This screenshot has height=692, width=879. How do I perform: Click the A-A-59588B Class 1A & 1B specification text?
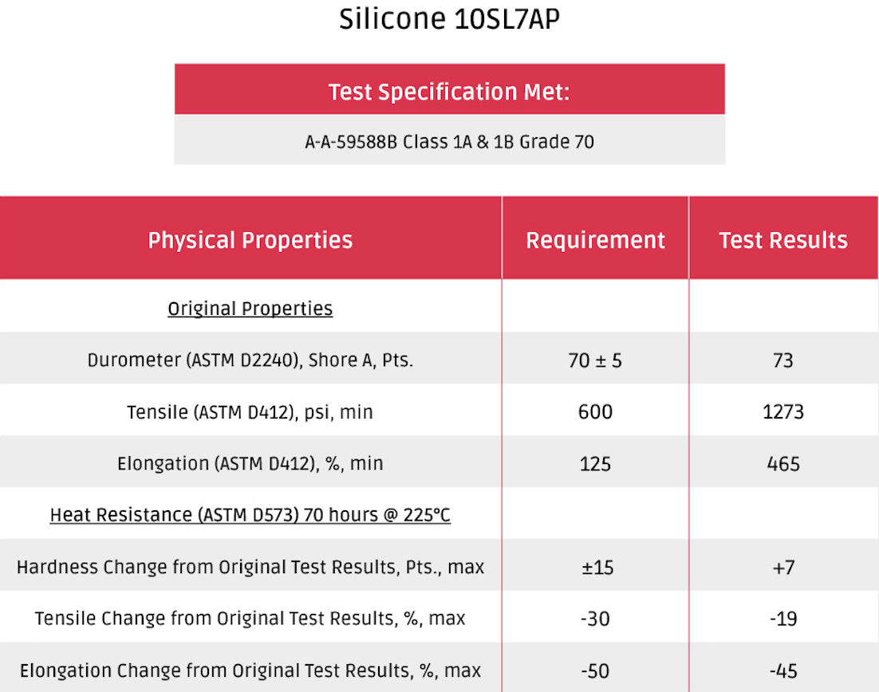(x=449, y=143)
